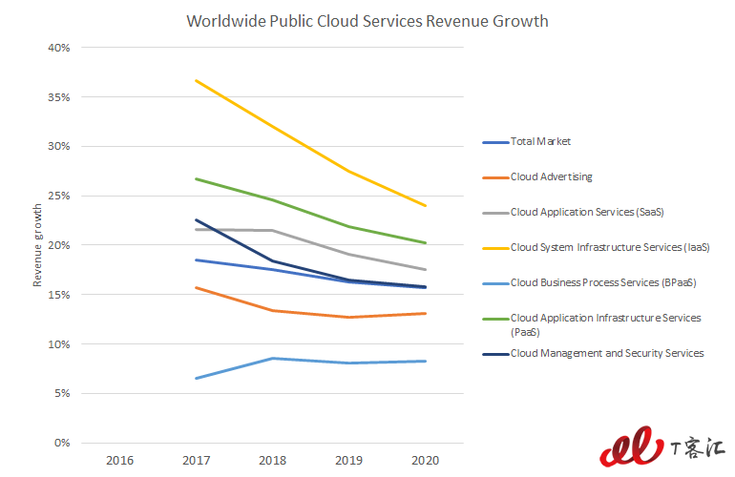This screenshot has height=477, width=735.
Task: Select the dark navy line's 2017 starting point
Action: [197, 219]
